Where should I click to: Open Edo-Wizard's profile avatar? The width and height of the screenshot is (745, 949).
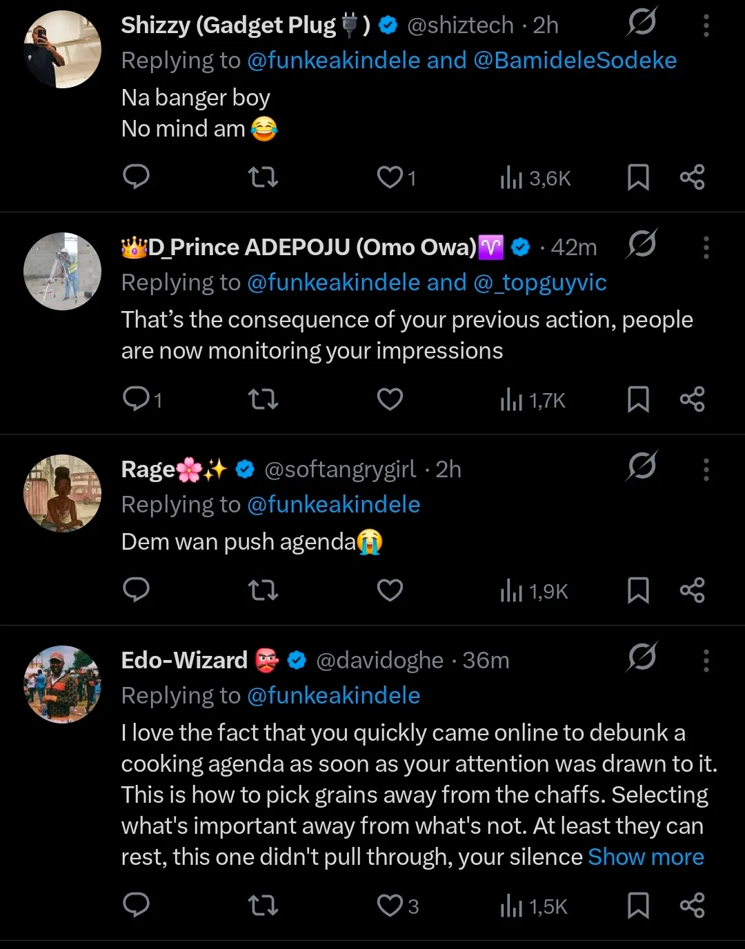63,684
